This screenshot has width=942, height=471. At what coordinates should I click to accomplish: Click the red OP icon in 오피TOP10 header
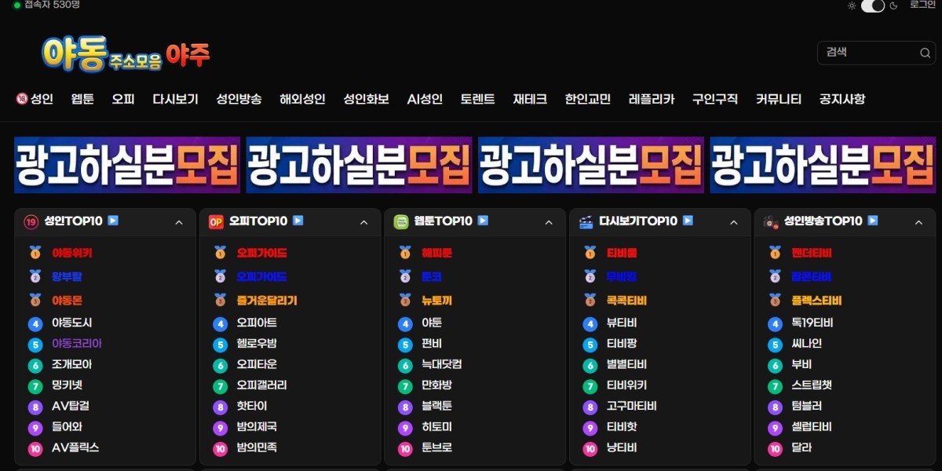pos(216,222)
